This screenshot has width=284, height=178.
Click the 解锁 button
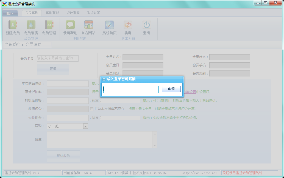point(171,89)
